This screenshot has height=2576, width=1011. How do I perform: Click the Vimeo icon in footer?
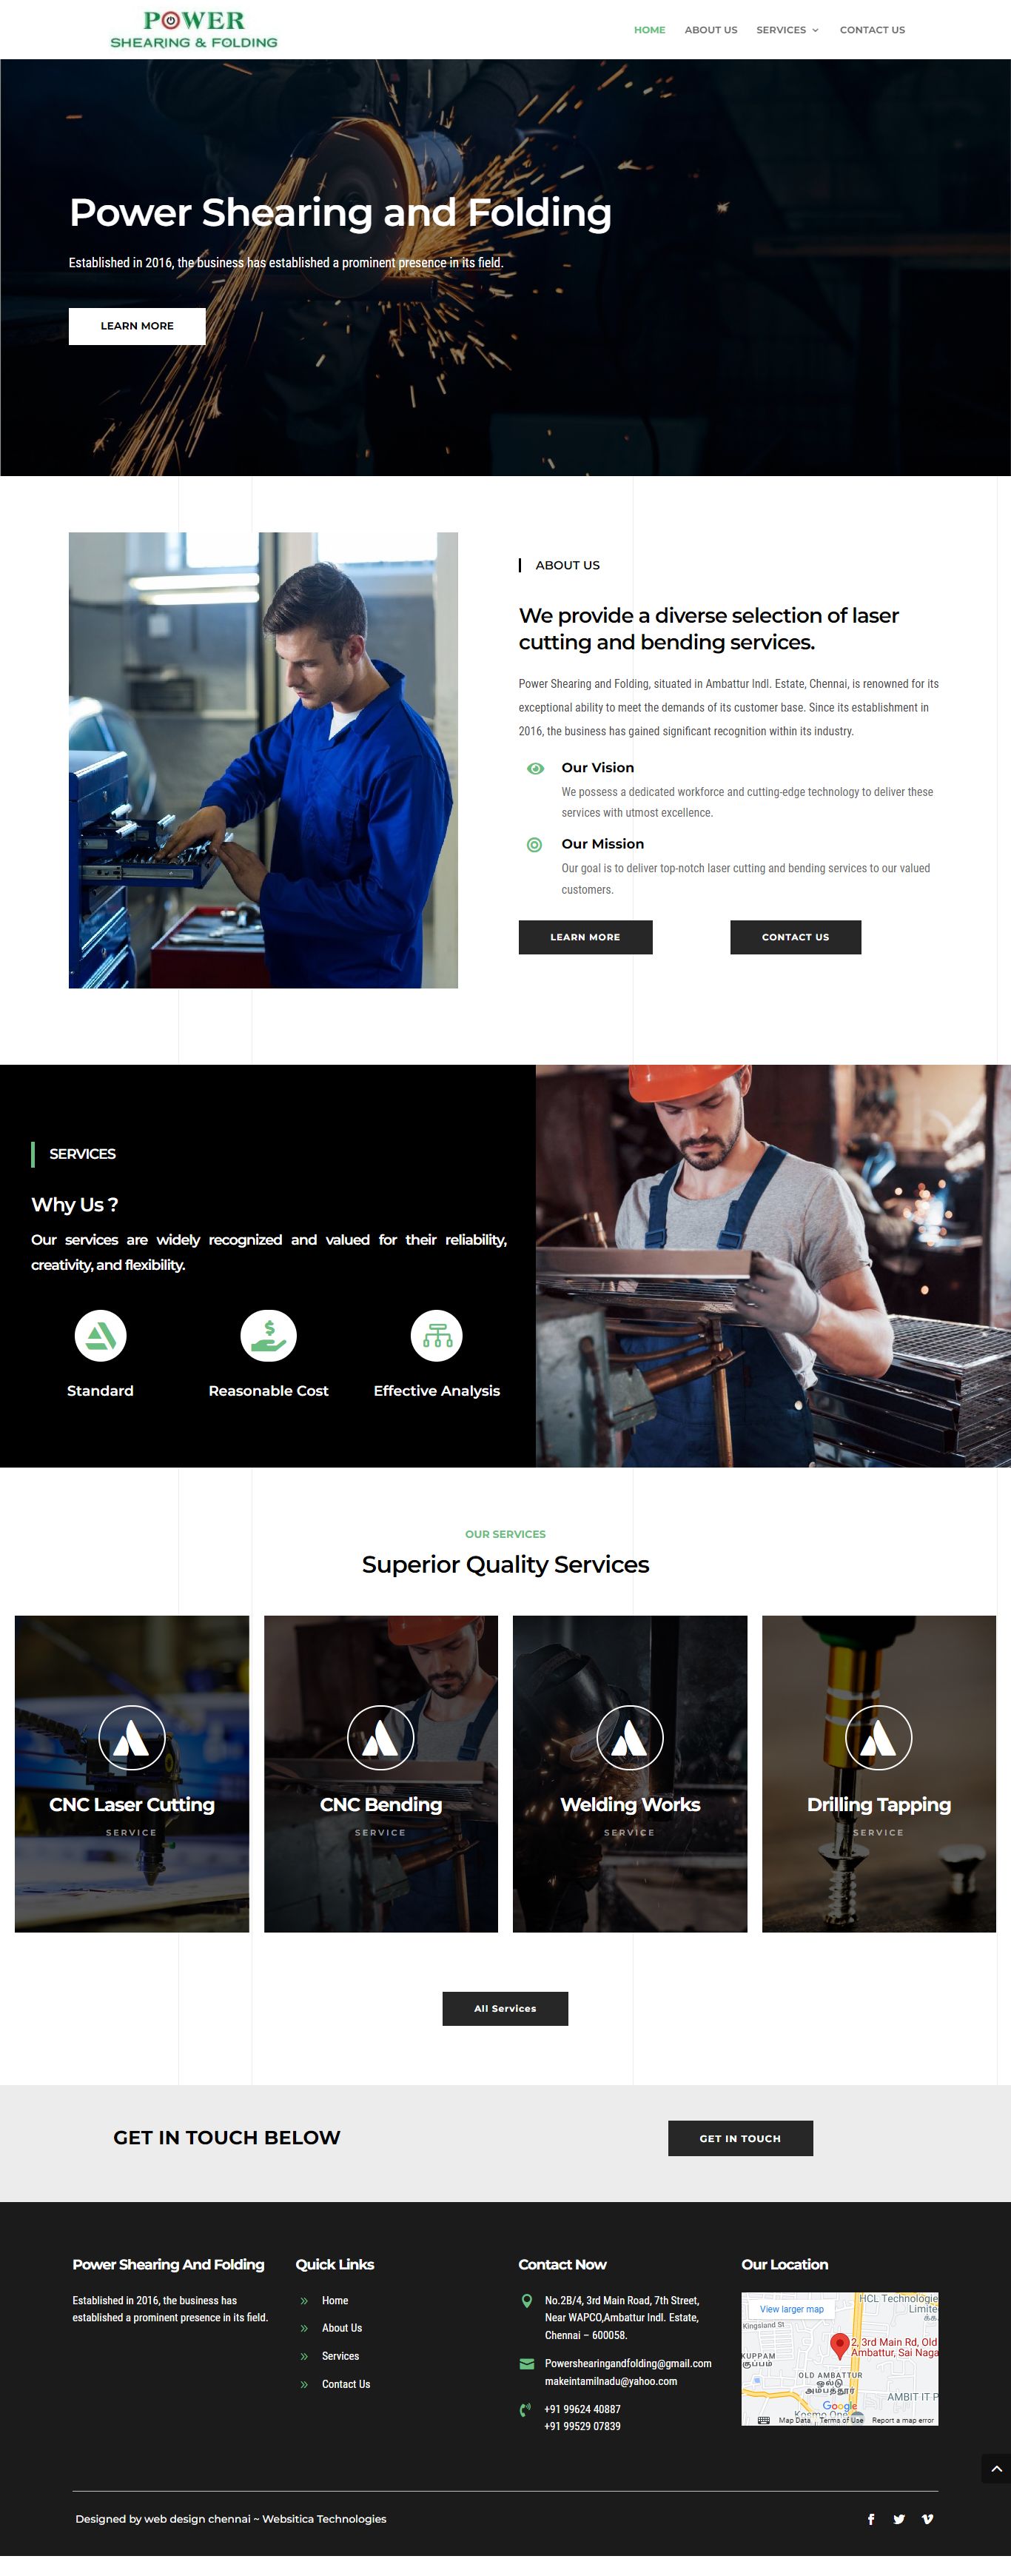point(927,2519)
